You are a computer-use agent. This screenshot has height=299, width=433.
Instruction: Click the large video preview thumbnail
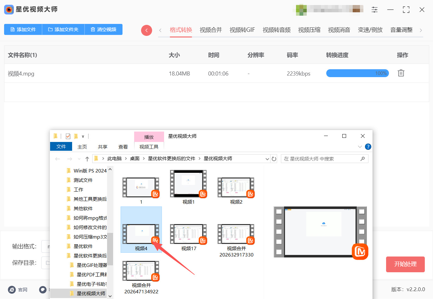(x=320, y=232)
